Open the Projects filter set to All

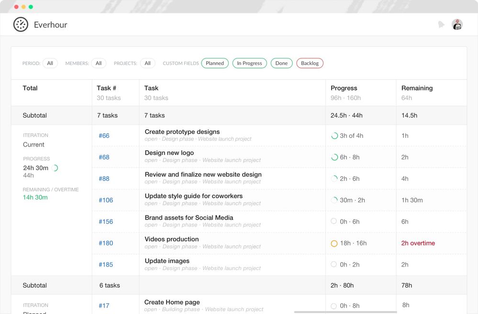pos(147,63)
